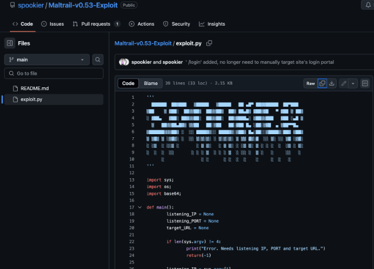The width and height of the screenshot is (374, 269).
Task: Click the spookier avatar in commit bar
Action: point(124,62)
